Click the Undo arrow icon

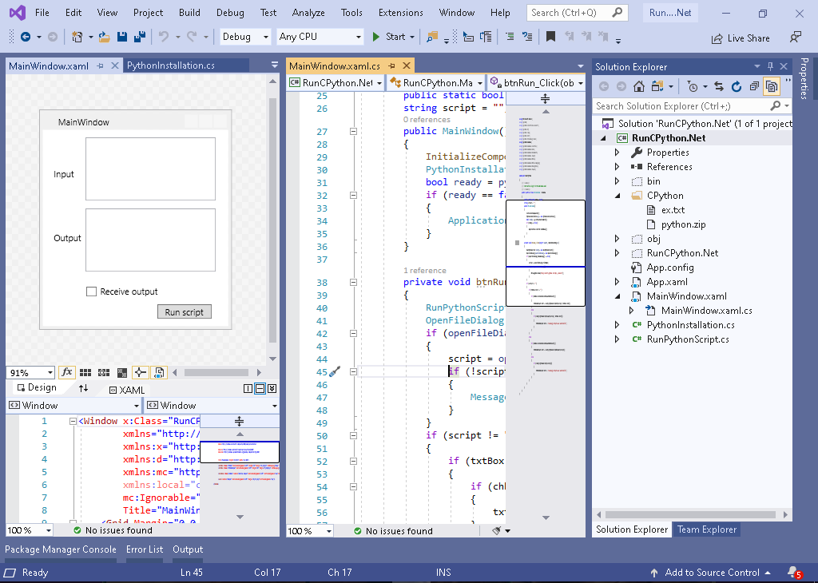164,37
